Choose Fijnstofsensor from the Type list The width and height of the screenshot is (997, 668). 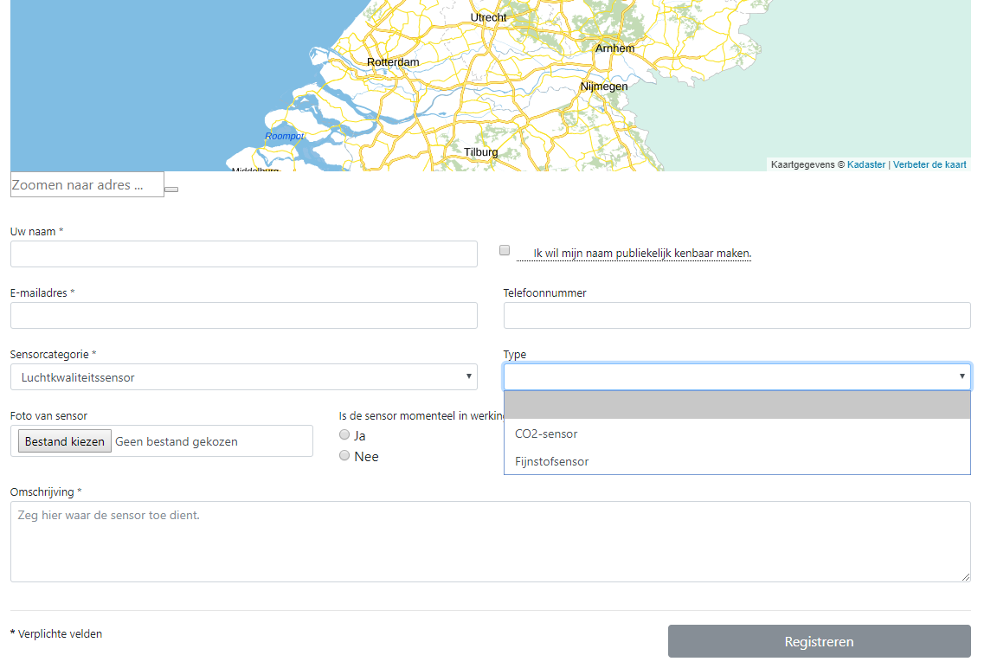click(x=551, y=461)
